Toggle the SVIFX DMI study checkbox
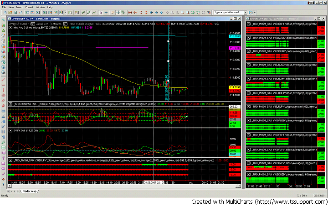The image size is (328, 206). tap(11, 131)
